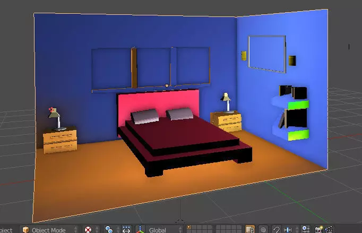This screenshot has height=233, width=362.
Task: Open the Global transform orientation dropdown
Action: pyautogui.click(x=165, y=230)
